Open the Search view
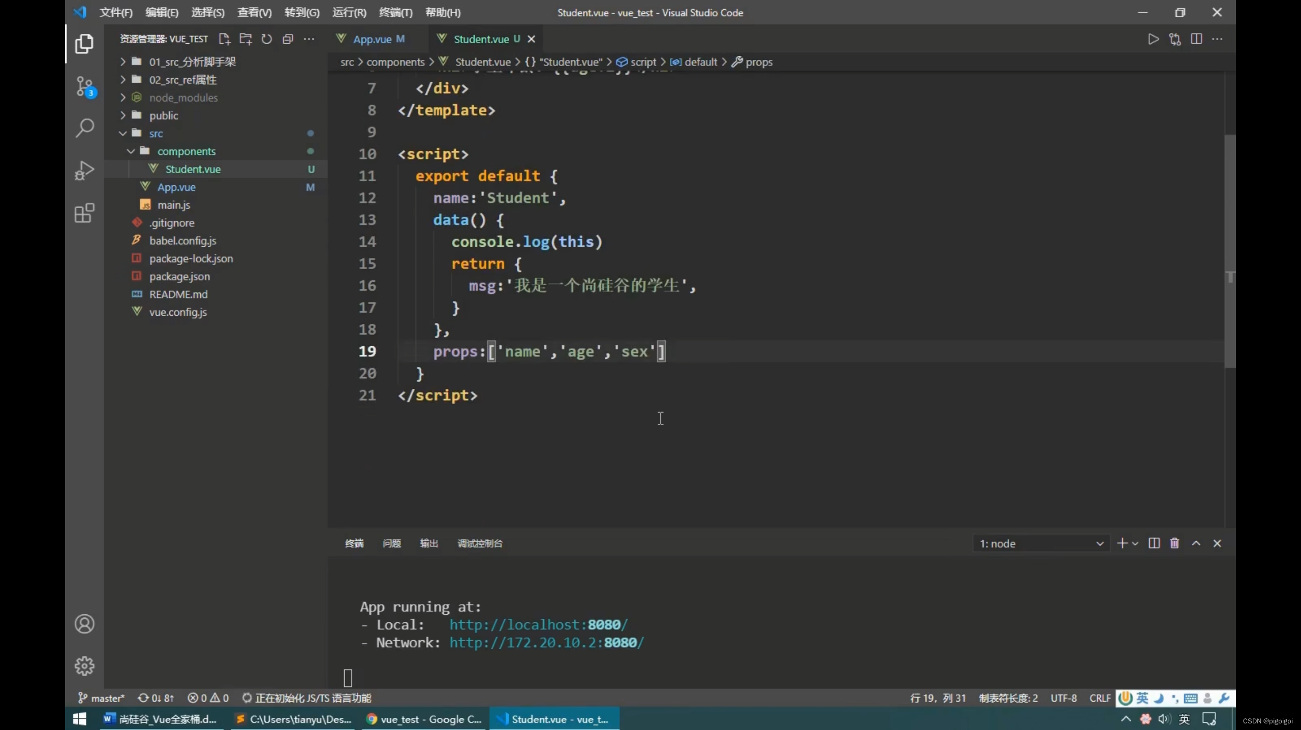Screen dimensions: 1301x730 point(84,128)
